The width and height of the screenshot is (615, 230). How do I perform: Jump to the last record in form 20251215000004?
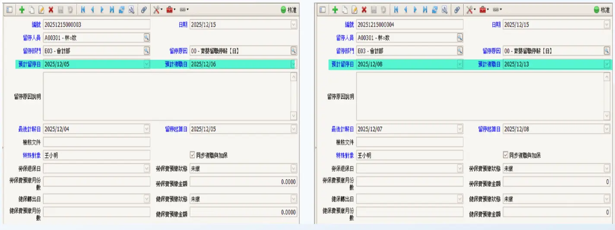(x=425, y=10)
